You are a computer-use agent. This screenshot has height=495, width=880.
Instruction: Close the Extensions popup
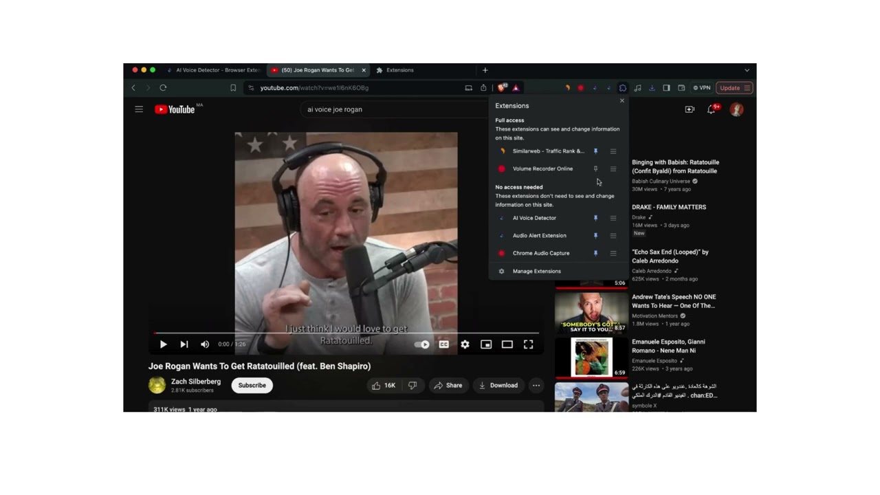(x=622, y=100)
